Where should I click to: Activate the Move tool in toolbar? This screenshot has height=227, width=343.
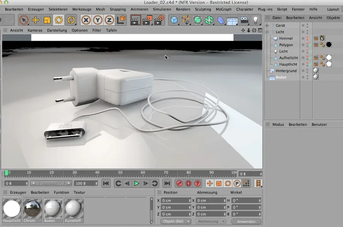(x=35, y=20)
